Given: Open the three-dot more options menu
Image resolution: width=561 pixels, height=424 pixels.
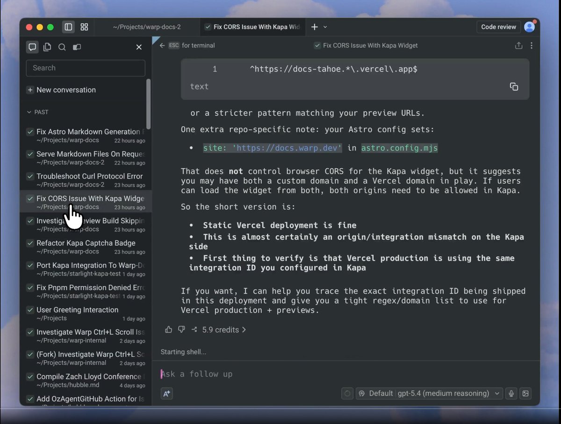Looking at the screenshot, I should (532, 45).
